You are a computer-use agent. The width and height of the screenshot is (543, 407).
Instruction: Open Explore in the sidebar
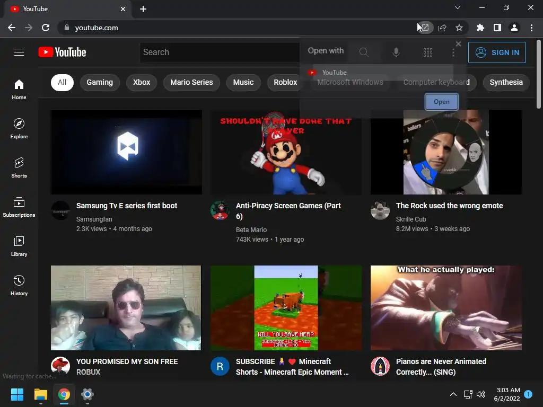pyautogui.click(x=19, y=129)
